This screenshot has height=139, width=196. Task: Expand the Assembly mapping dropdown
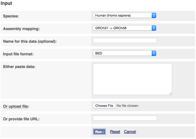(125, 28)
